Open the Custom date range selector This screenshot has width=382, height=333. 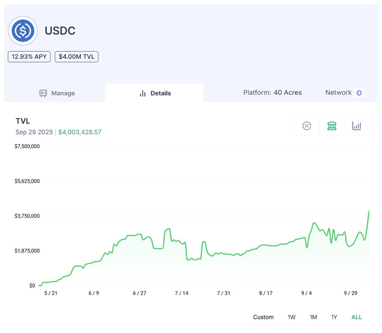[x=263, y=317]
